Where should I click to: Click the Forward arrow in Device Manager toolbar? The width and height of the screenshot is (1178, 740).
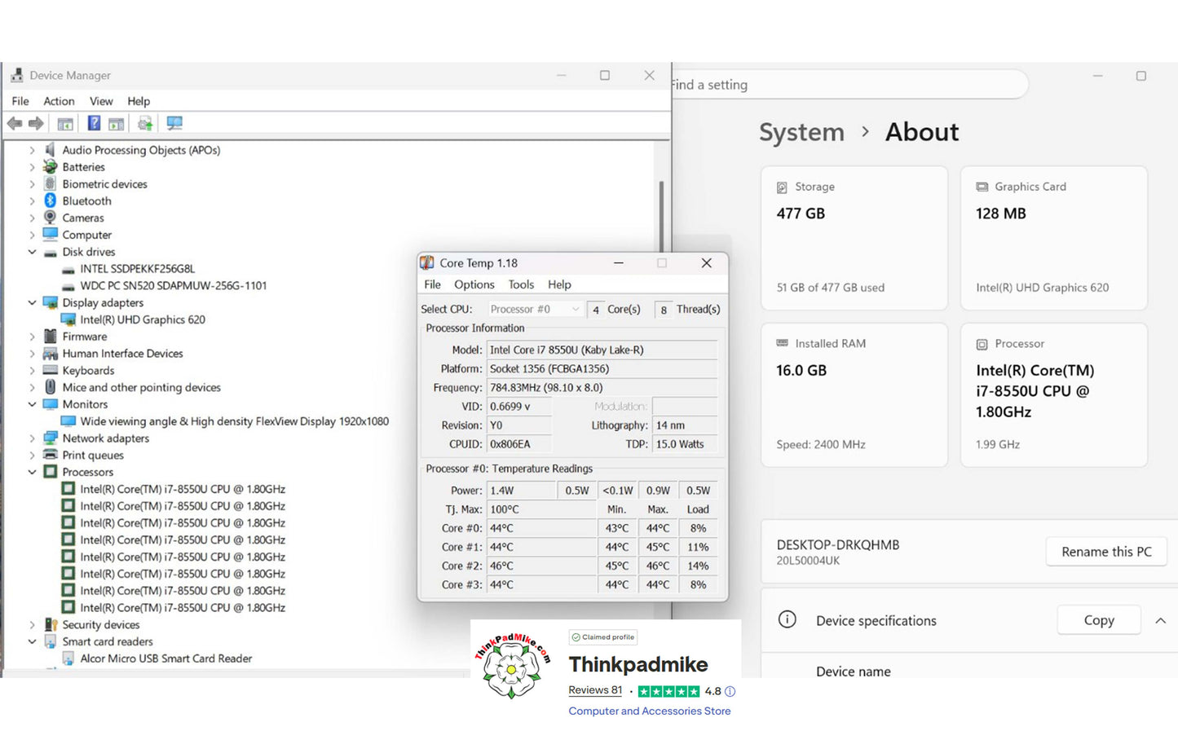coord(36,123)
